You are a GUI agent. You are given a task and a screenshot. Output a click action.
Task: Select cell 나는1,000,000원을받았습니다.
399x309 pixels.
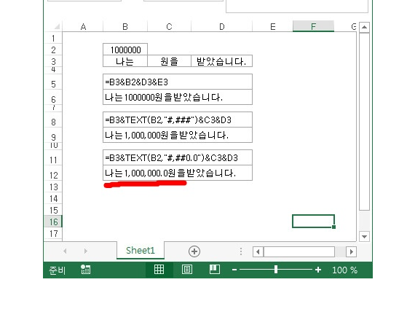tap(178, 135)
